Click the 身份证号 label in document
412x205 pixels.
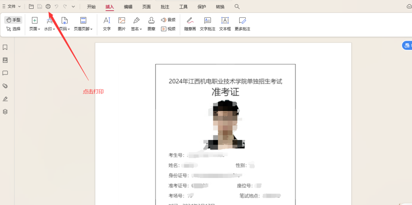(178, 175)
